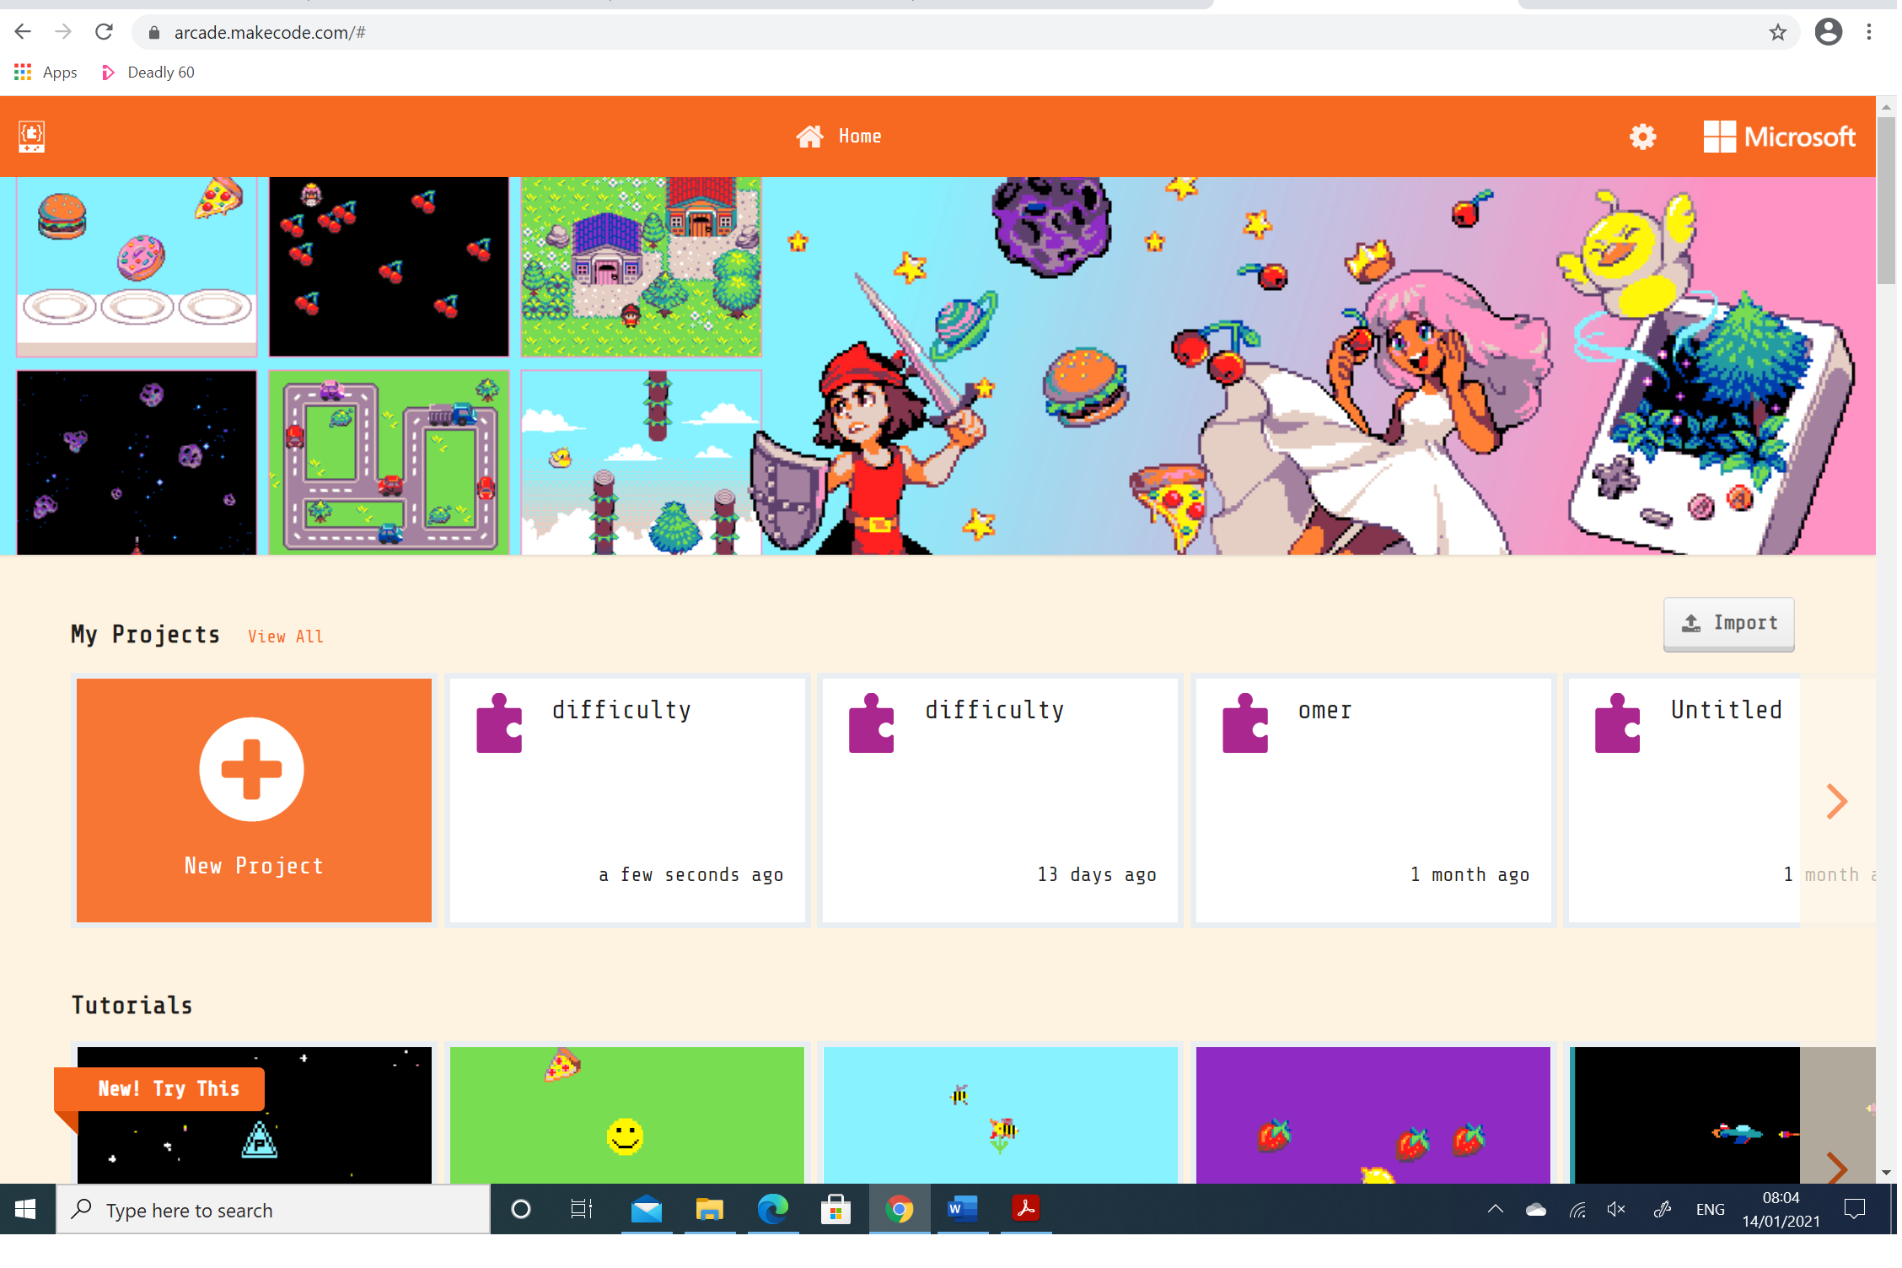Toggle pen input from the system tray

pyautogui.click(x=1663, y=1209)
